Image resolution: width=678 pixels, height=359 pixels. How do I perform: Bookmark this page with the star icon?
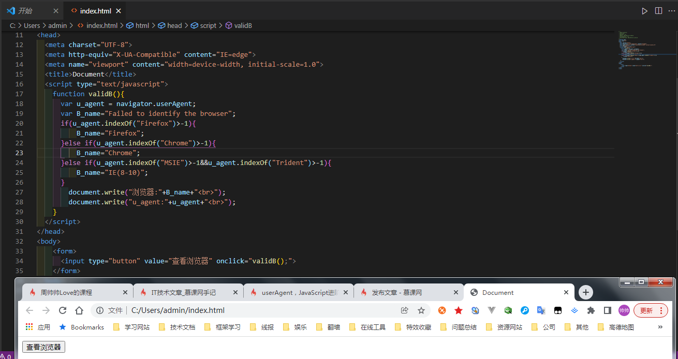421,310
